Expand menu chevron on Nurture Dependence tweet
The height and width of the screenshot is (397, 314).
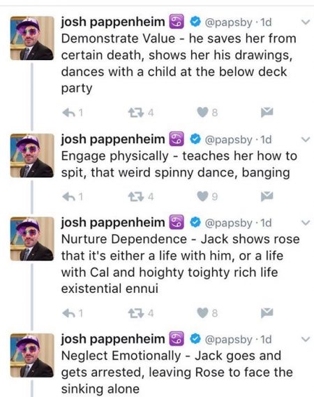[x=306, y=223]
